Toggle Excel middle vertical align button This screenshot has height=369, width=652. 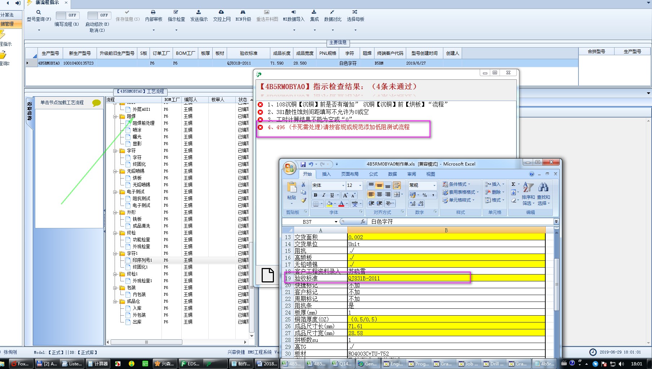point(379,185)
